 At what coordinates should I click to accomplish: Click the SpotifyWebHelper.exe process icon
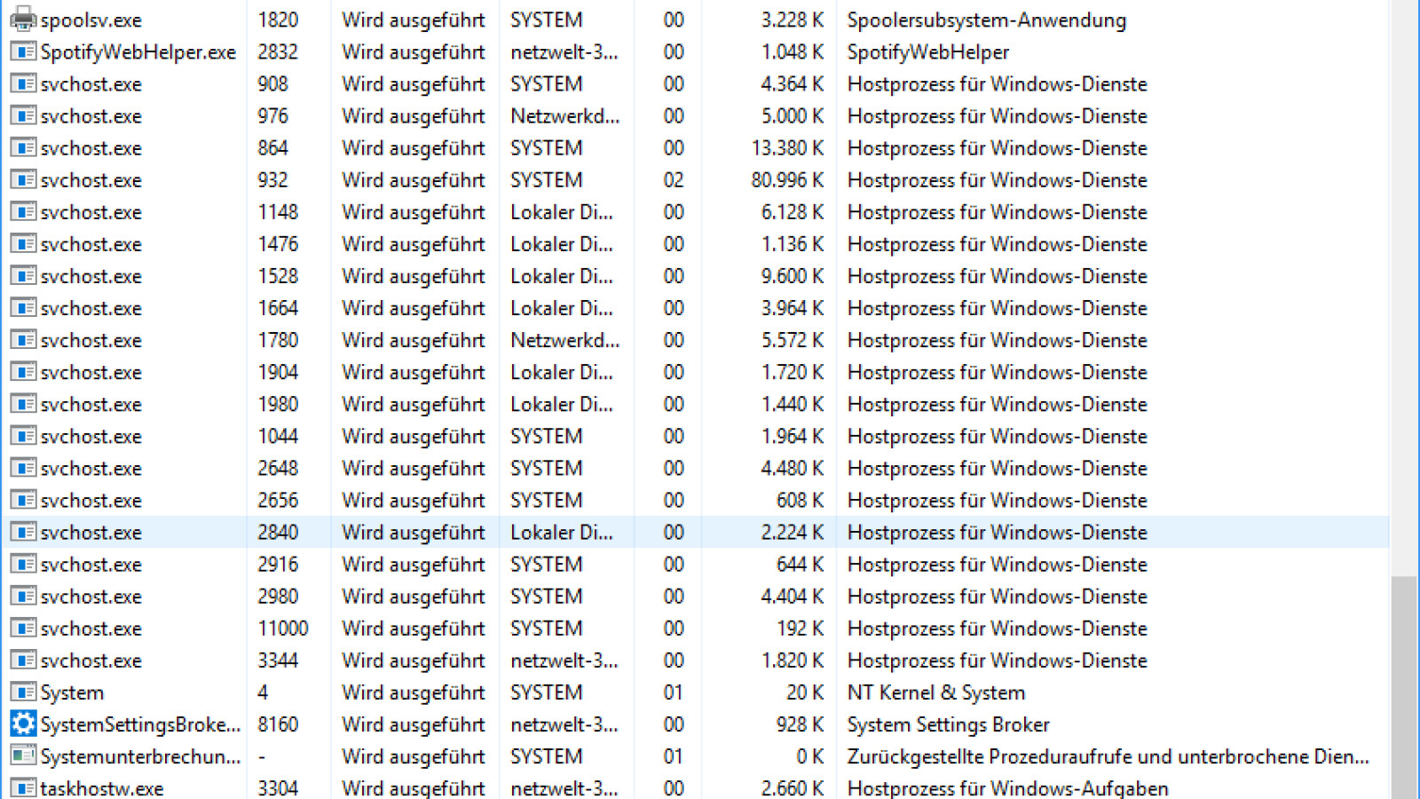tap(23, 51)
